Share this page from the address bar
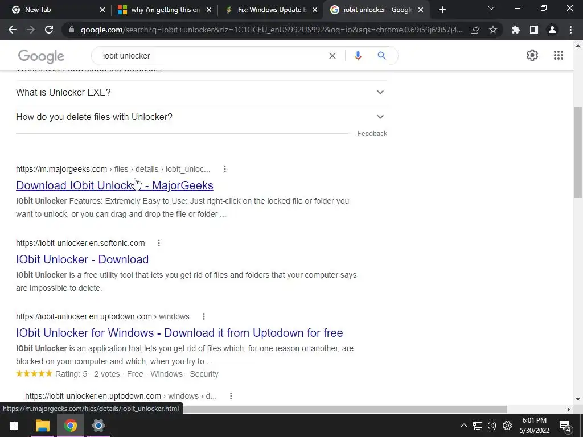The image size is (583, 437). coord(475,30)
